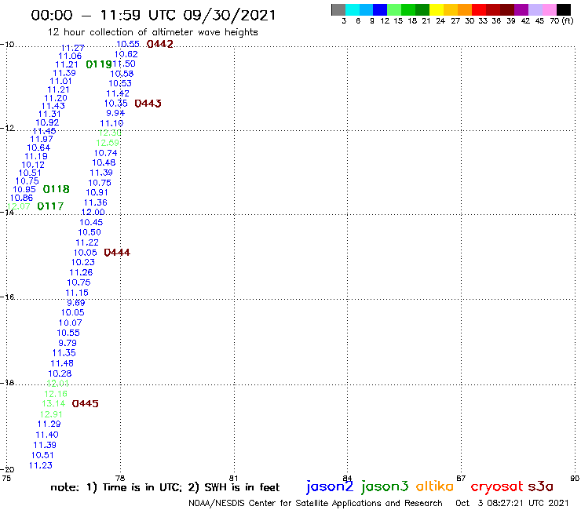The image size is (581, 510).
Task: Click the 10.35 wave height value
Action: [x=116, y=104]
